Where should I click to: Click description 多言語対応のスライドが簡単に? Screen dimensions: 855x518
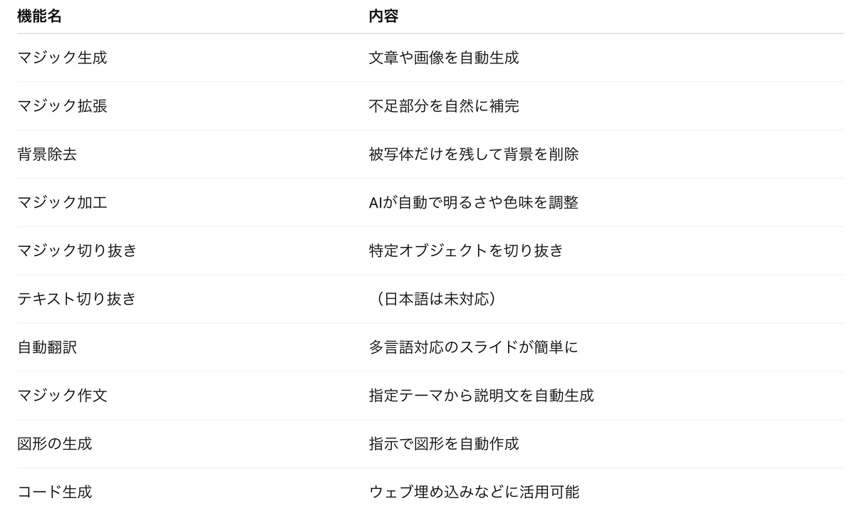coord(473,347)
